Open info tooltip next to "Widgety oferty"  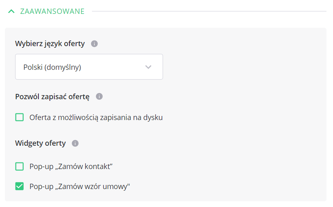tap(75, 143)
